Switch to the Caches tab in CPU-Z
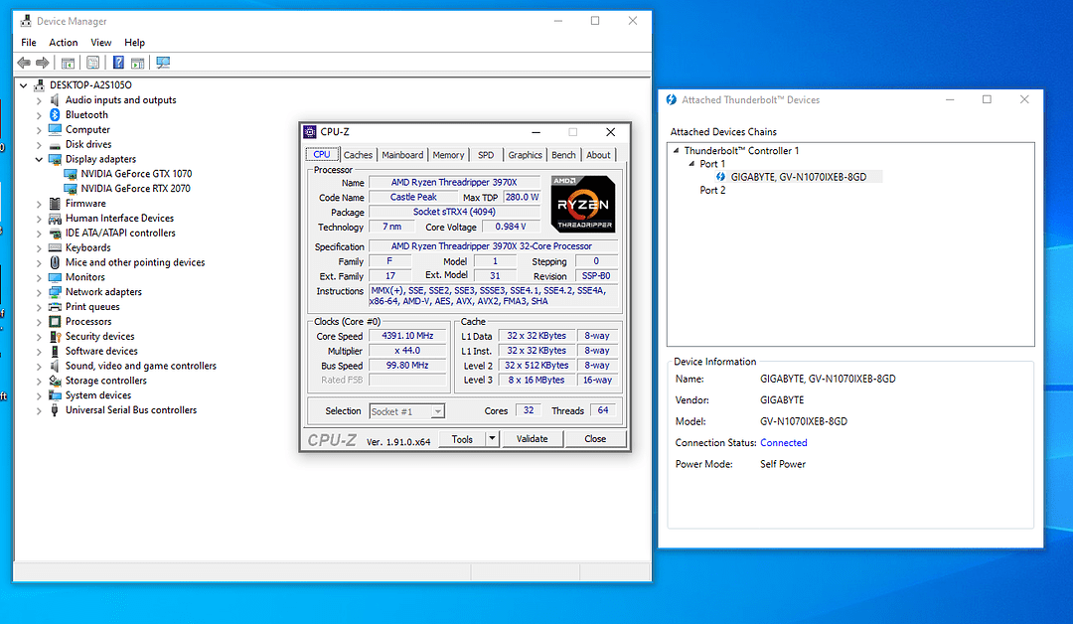This screenshot has height=624, width=1073. tap(358, 154)
